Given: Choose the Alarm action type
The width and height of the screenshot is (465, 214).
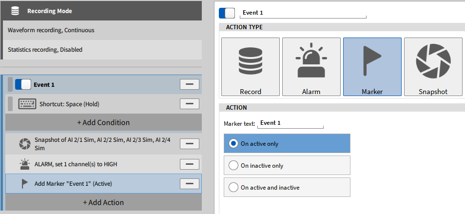Looking at the screenshot, I should click(311, 67).
